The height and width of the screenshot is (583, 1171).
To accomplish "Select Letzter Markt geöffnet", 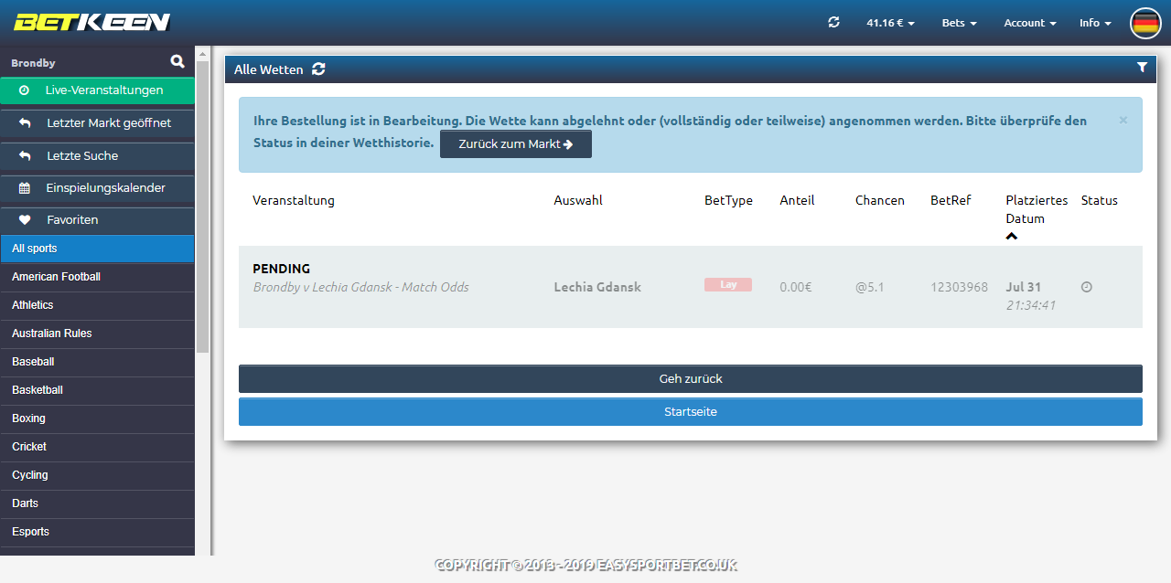I will click(x=97, y=123).
